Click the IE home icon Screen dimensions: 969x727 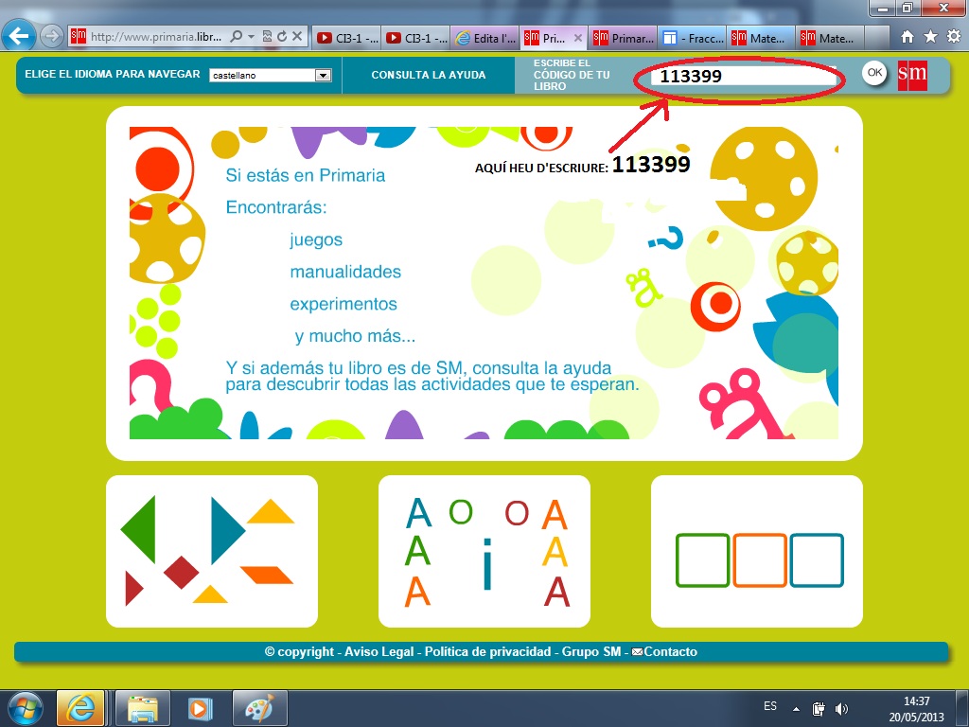click(x=907, y=37)
